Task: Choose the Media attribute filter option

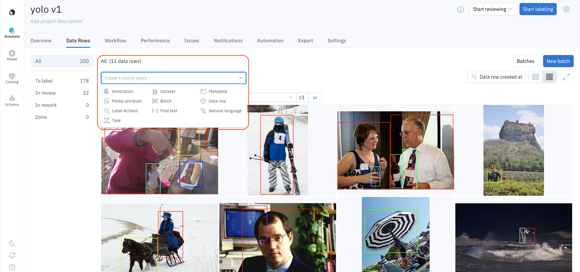Action: 123,101
